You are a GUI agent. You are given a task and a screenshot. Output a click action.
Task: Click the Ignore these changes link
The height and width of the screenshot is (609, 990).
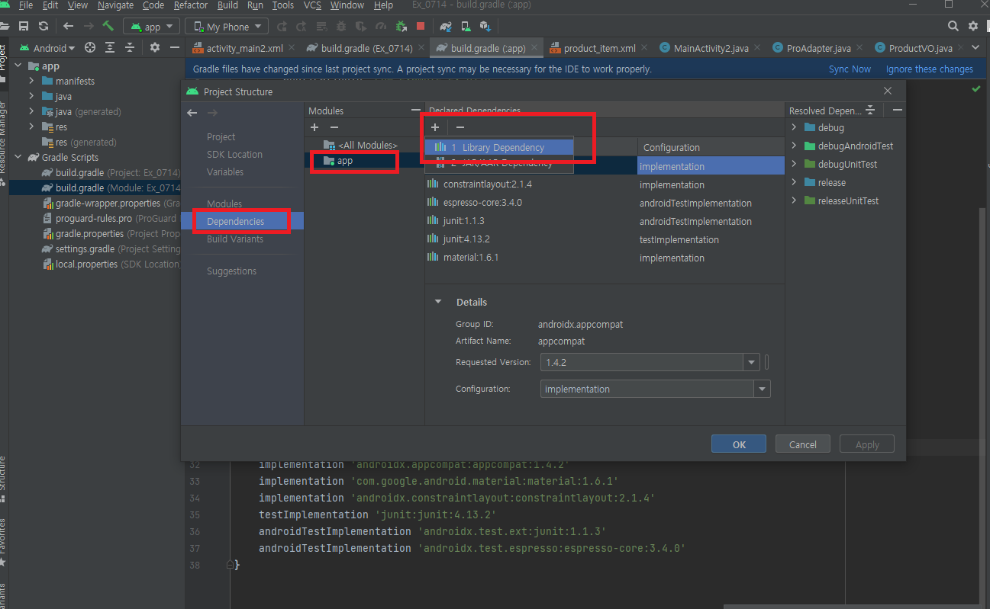[x=930, y=69]
